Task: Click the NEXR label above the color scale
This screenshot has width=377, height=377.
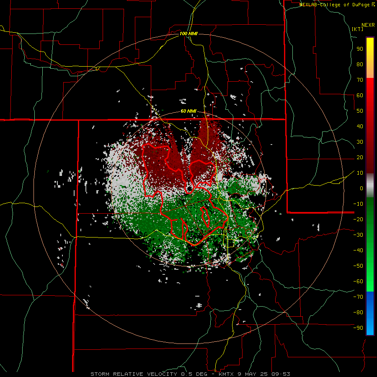Action: tap(368, 25)
